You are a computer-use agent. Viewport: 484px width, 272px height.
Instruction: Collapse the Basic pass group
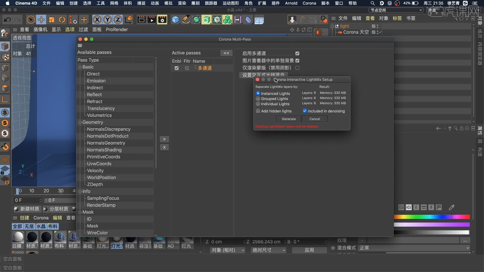tap(80, 67)
